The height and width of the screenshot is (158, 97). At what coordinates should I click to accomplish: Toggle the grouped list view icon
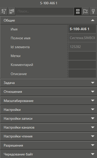pos(78,11)
